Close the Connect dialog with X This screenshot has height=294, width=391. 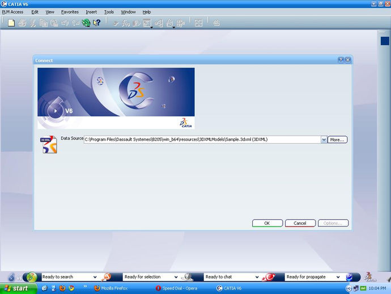347,60
